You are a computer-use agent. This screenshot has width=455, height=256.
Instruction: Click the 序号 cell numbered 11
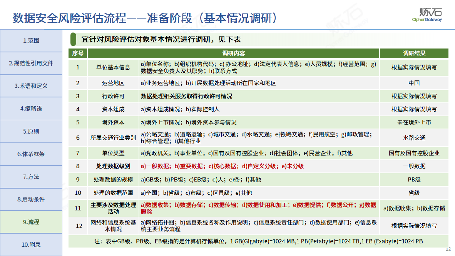[78, 208]
